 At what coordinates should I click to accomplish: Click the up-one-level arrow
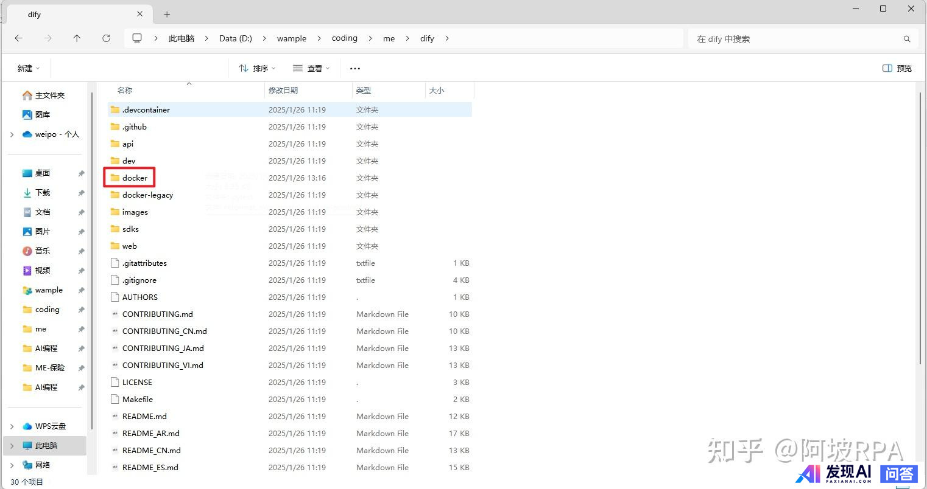[77, 38]
